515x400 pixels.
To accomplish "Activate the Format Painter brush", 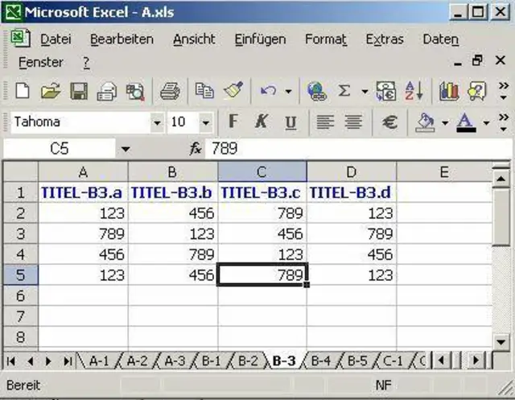I will pyautogui.click(x=233, y=90).
